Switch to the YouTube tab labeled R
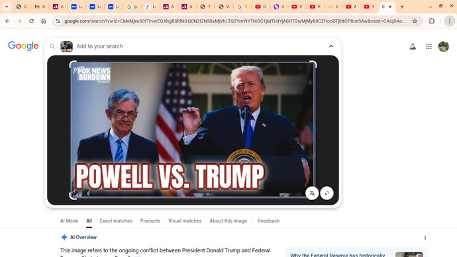This screenshot has height=257, width=457. 315,7
